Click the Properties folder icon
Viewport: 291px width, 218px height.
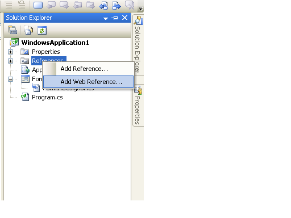[24, 52]
